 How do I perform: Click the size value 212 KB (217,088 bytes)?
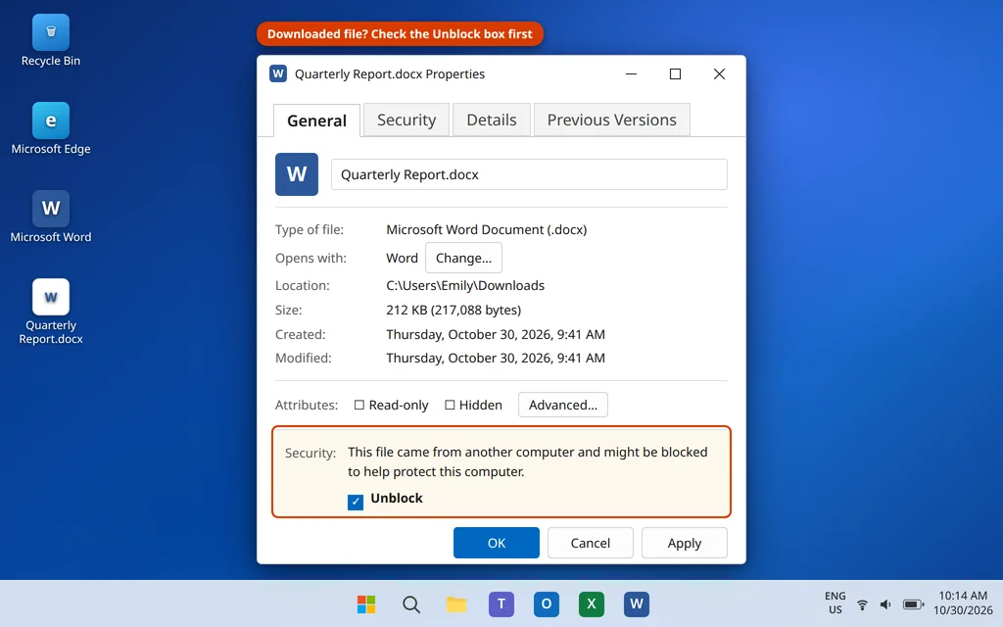coord(454,310)
